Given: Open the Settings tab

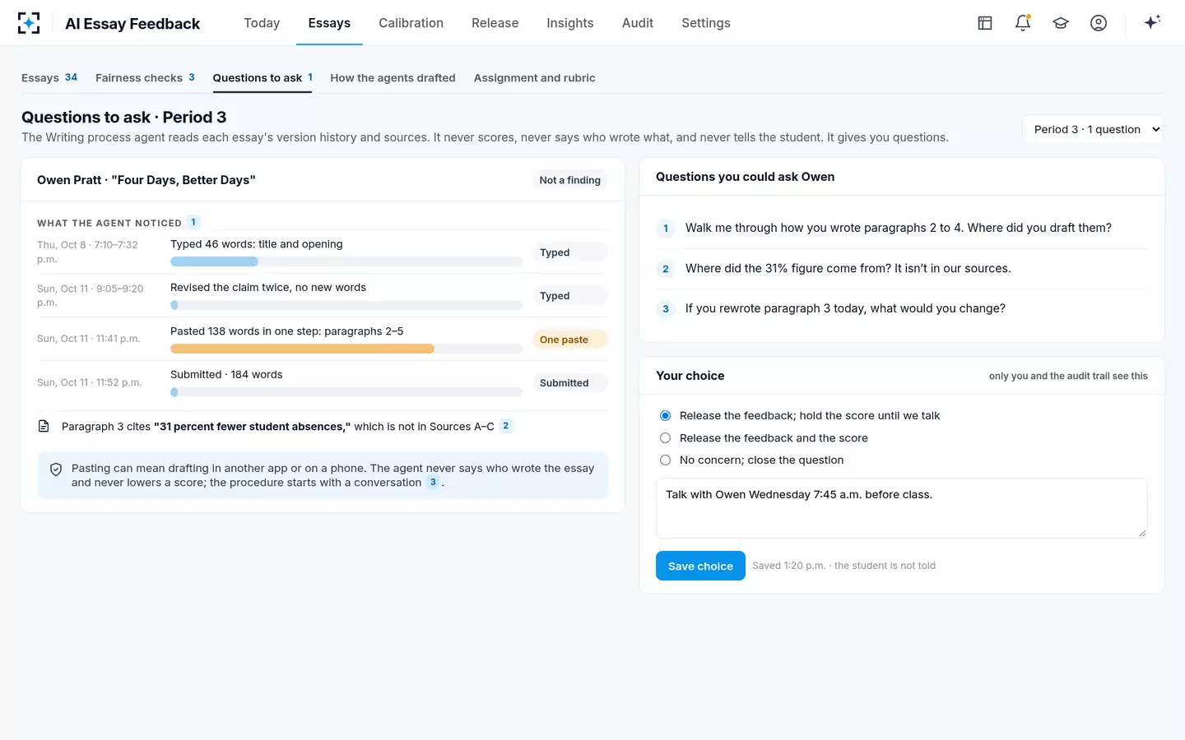Looking at the screenshot, I should tap(706, 23).
